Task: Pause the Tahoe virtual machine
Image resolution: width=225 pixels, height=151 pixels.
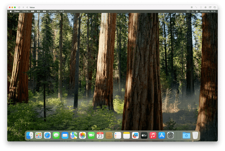Action: click(x=23, y=7)
